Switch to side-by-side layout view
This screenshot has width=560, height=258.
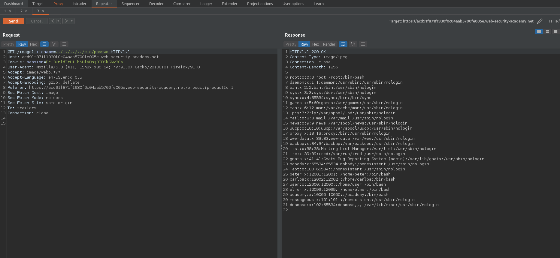[x=539, y=31]
